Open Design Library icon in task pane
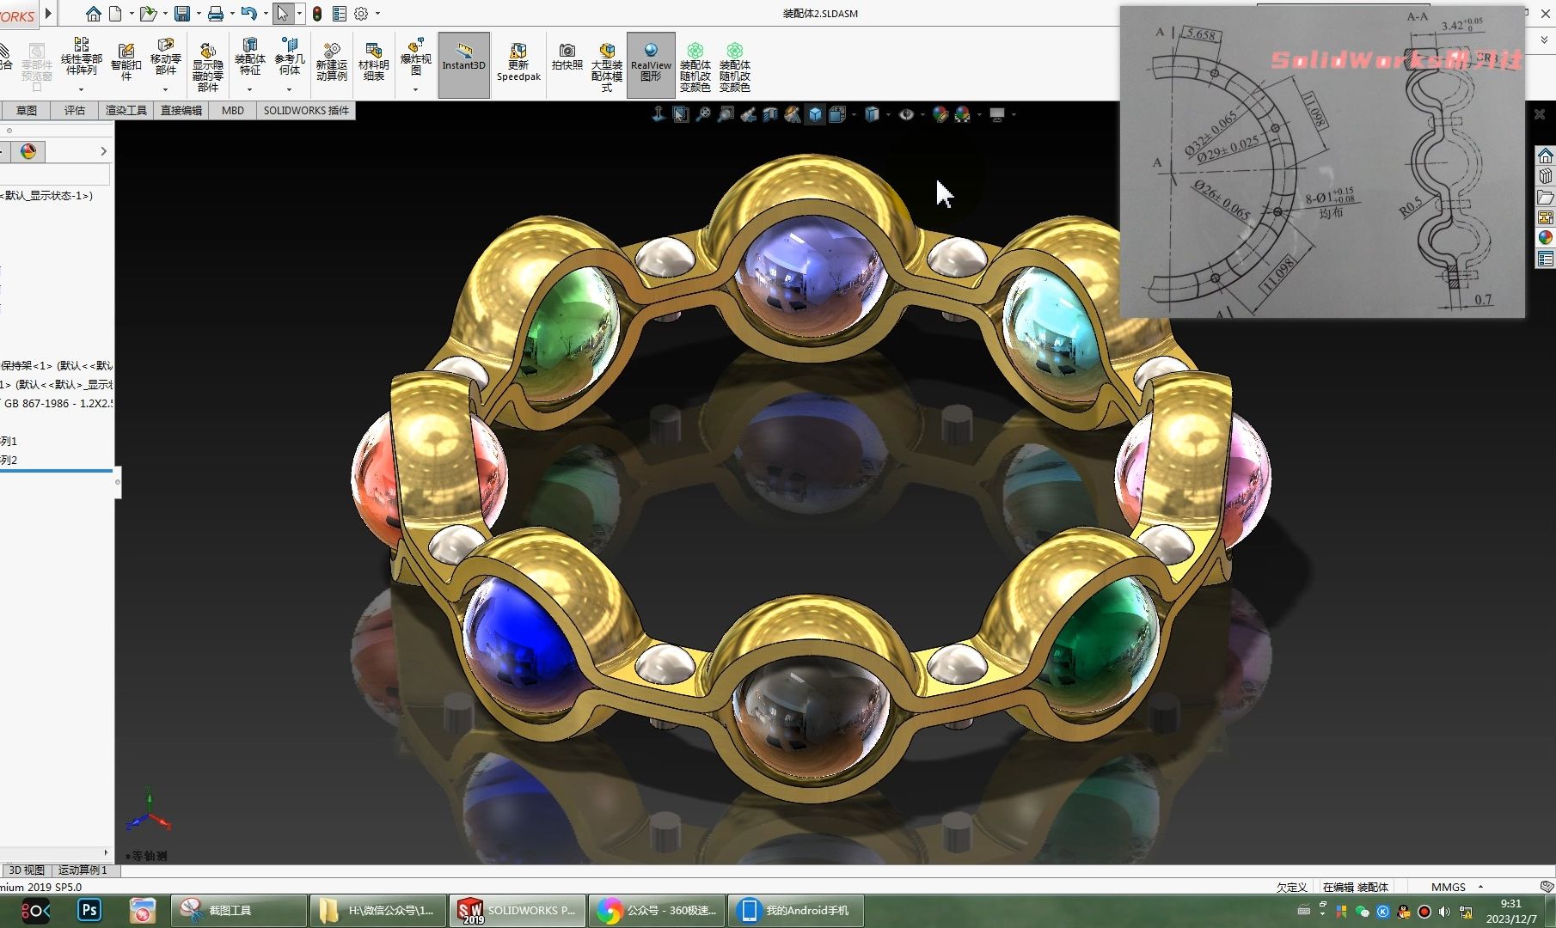The width and height of the screenshot is (1556, 928). 1546,176
